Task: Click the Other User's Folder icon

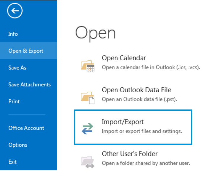Action: [x=88, y=162]
